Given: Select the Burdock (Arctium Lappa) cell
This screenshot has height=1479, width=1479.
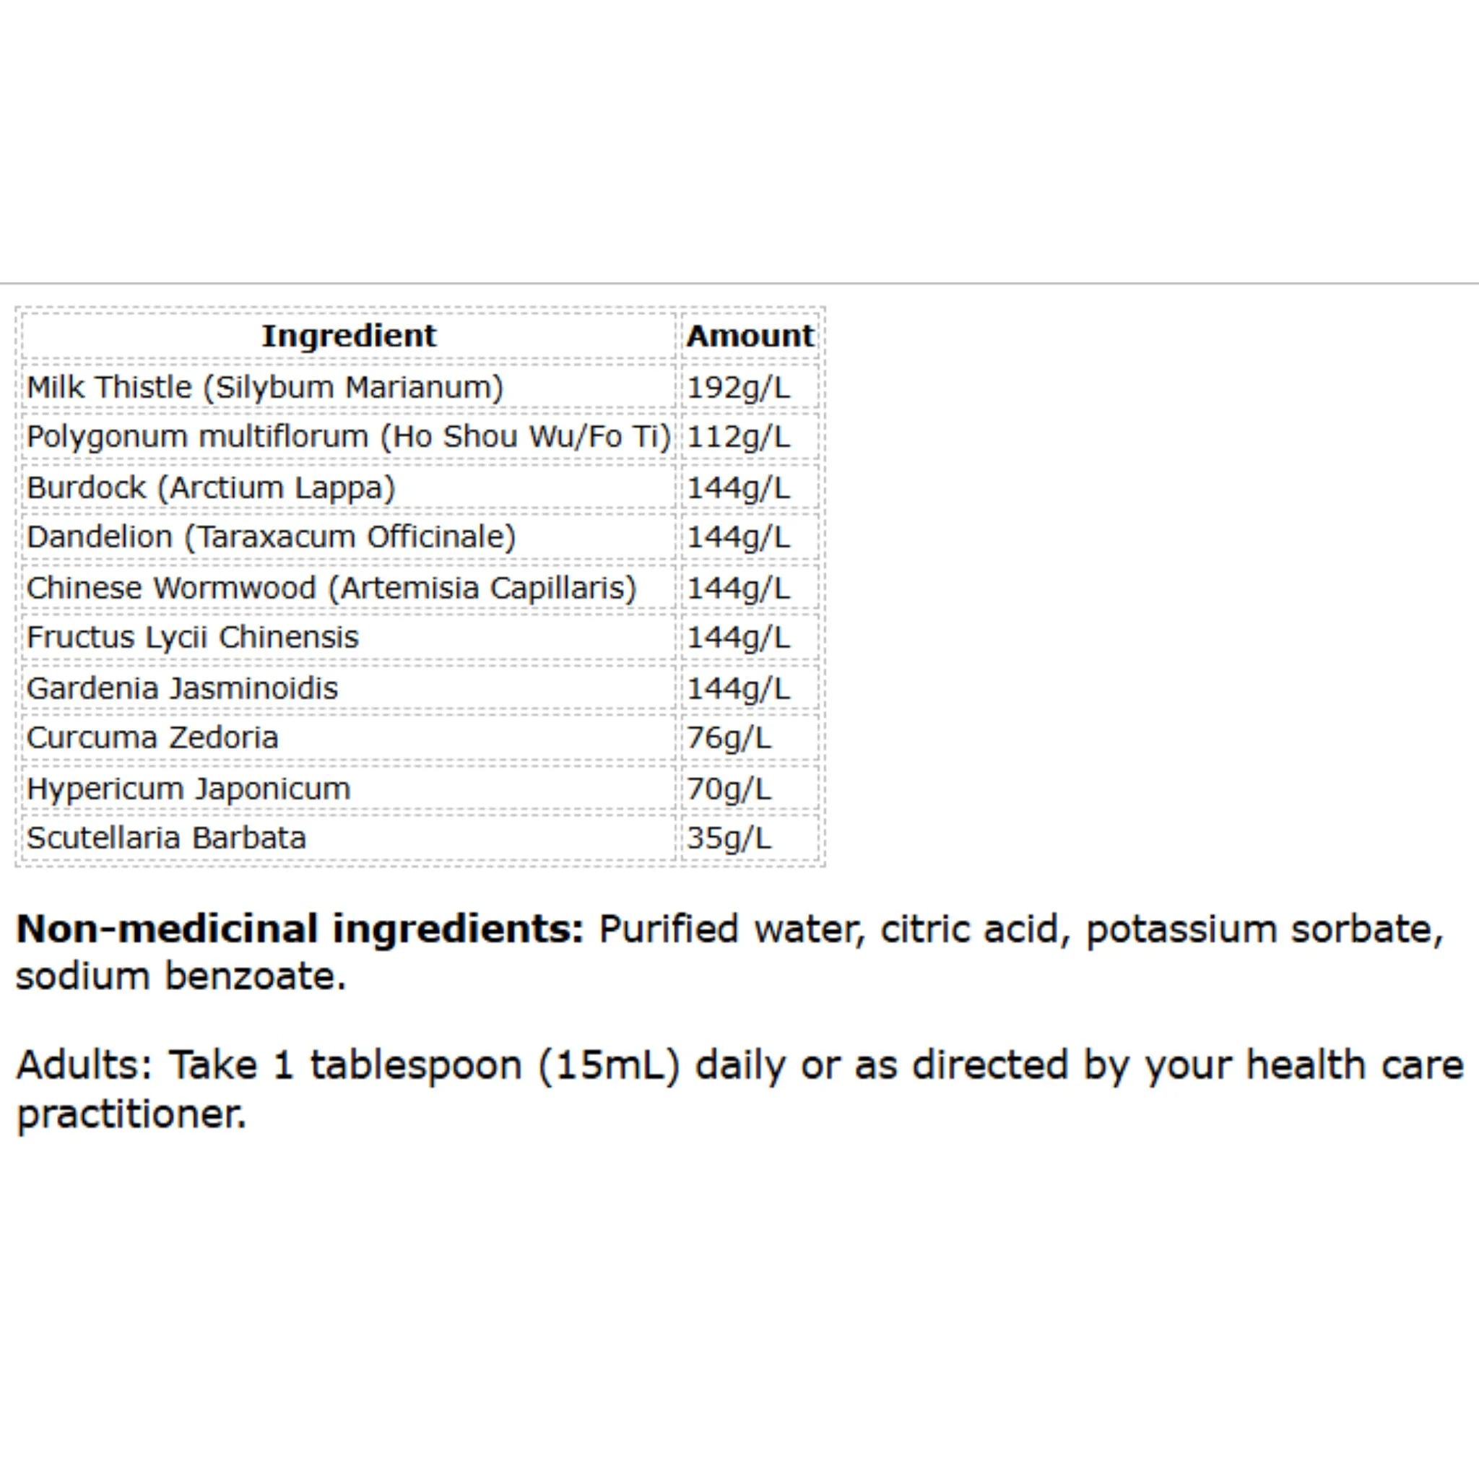Looking at the screenshot, I should [x=348, y=487].
